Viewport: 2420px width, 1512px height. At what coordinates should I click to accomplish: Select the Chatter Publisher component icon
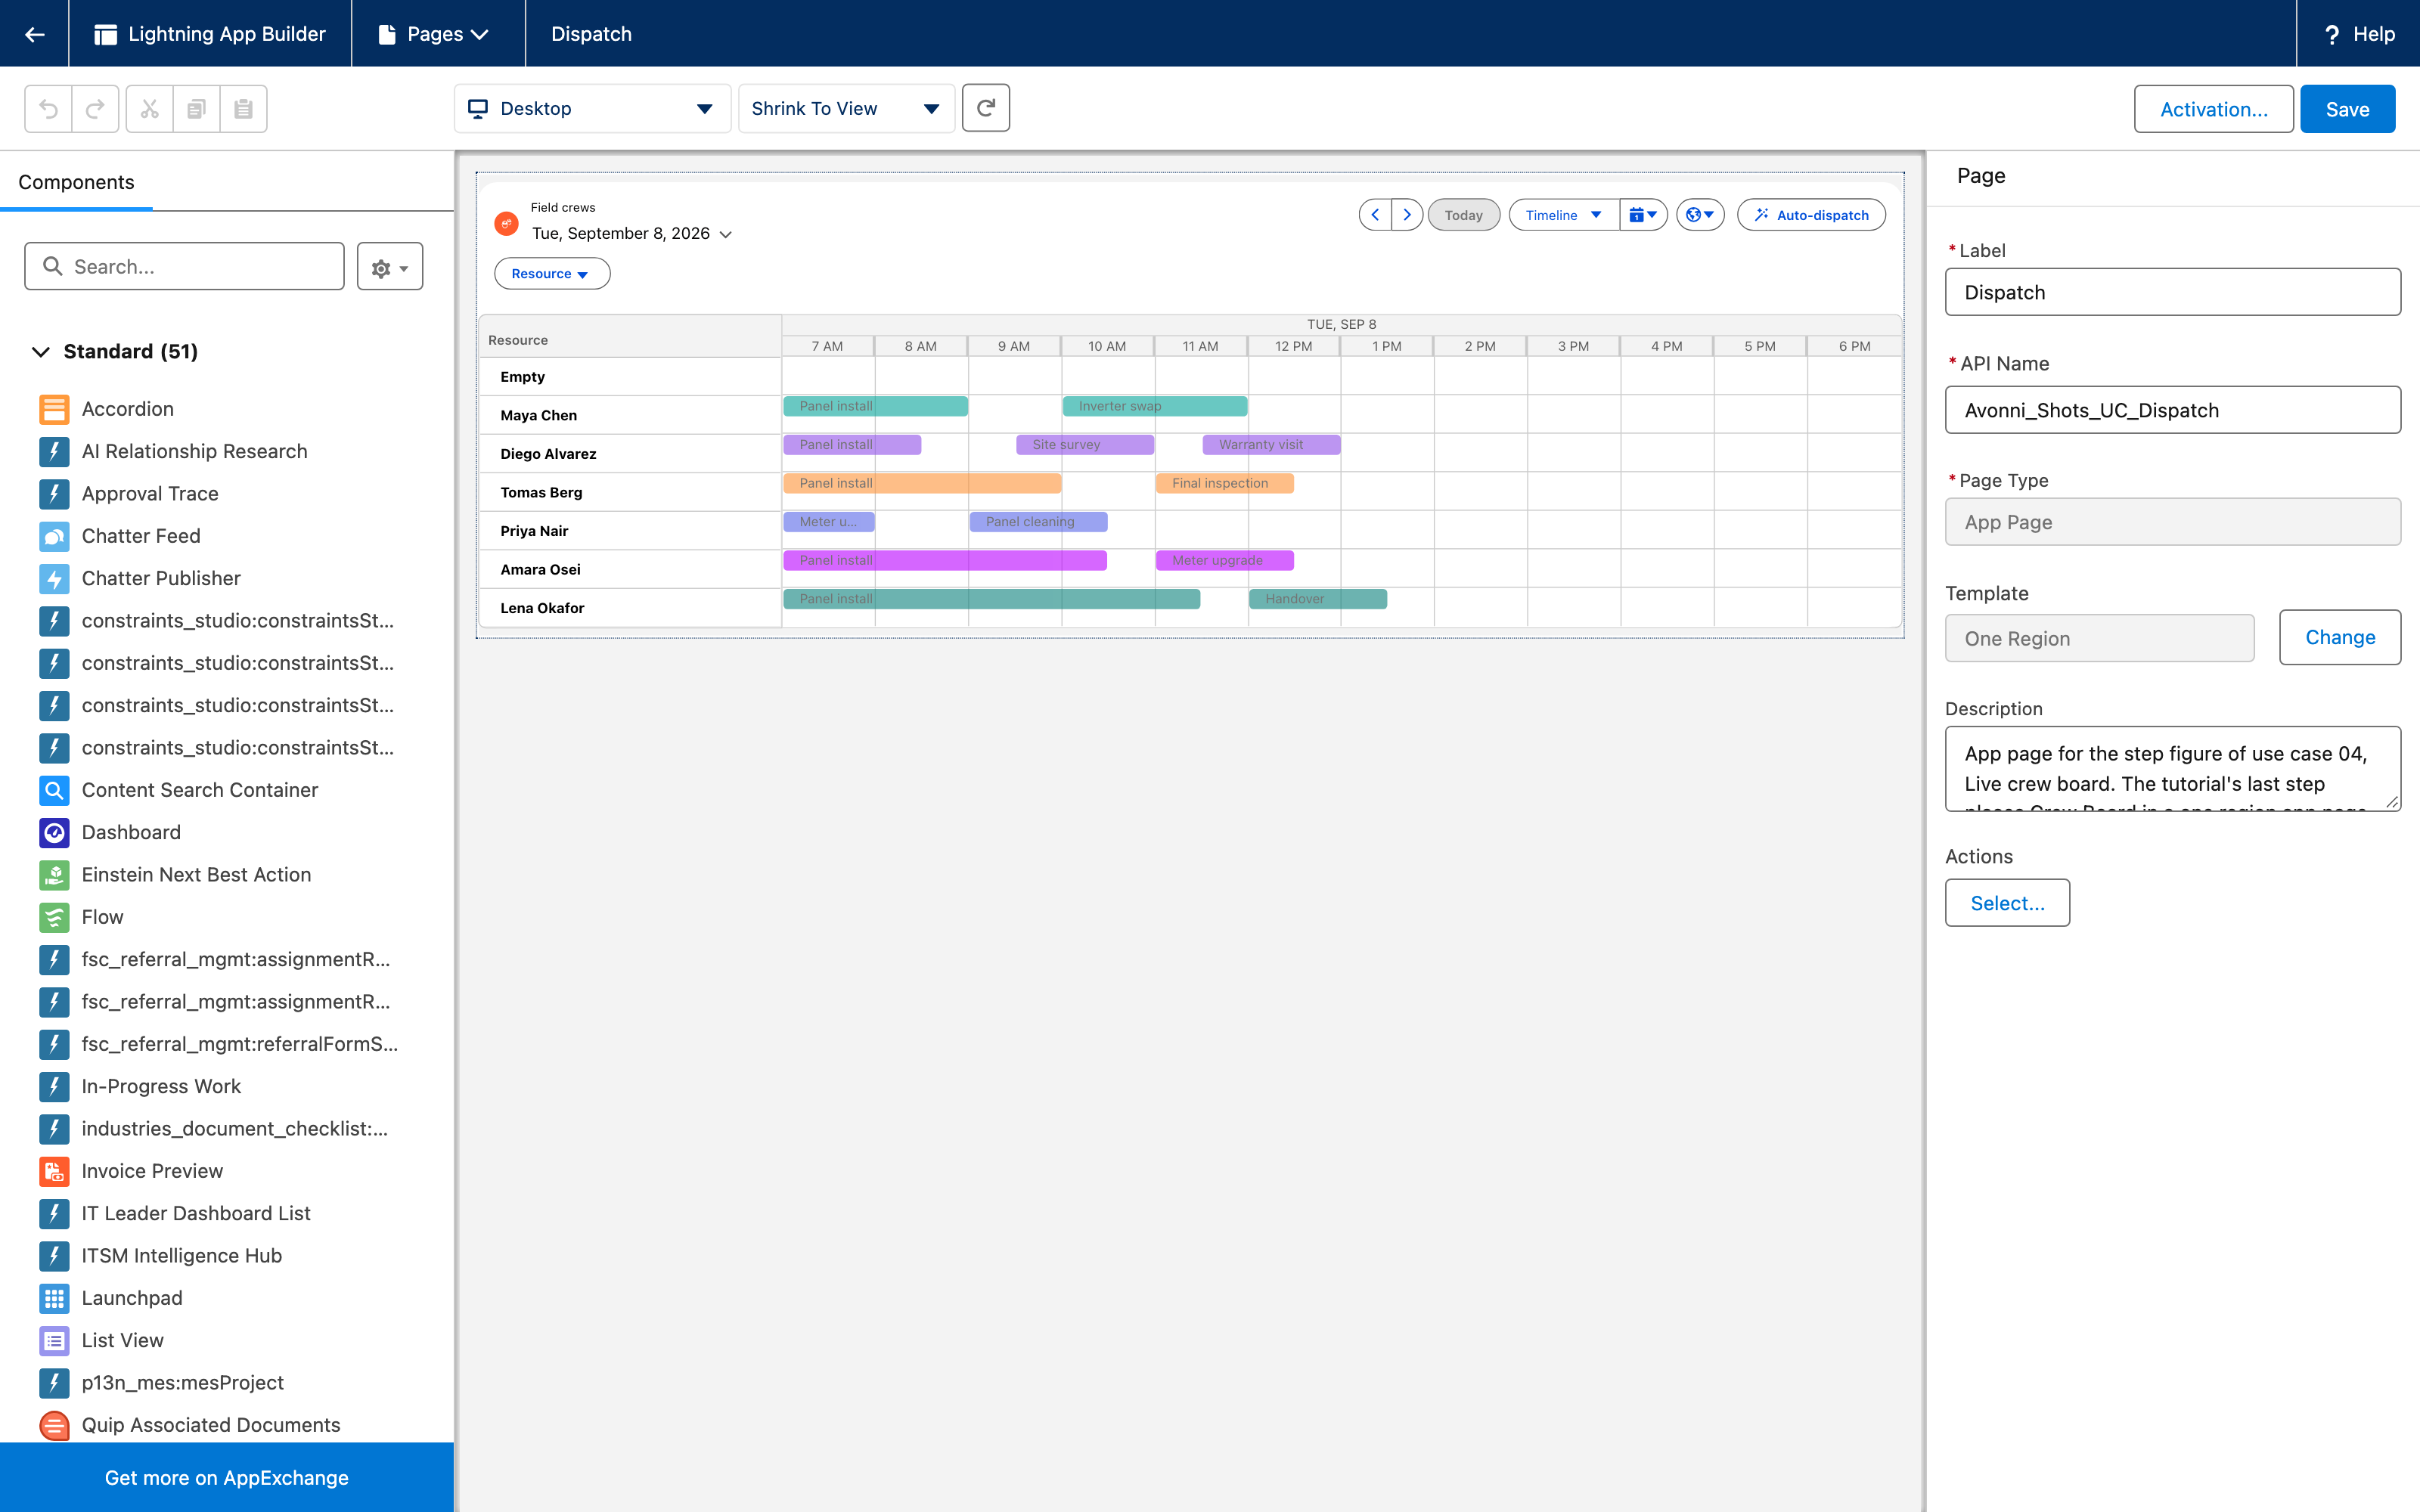(54, 578)
